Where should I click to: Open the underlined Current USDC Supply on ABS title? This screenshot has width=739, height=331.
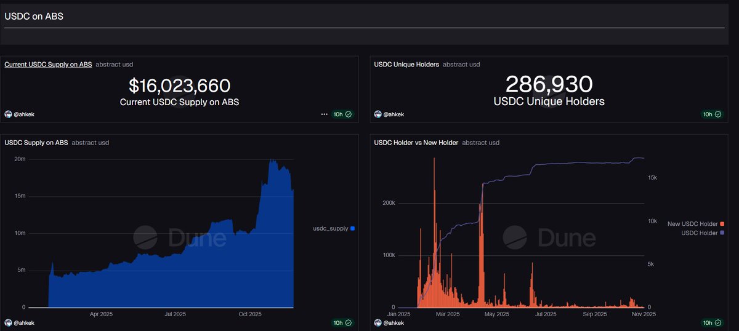pyautogui.click(x=48, y=64)
